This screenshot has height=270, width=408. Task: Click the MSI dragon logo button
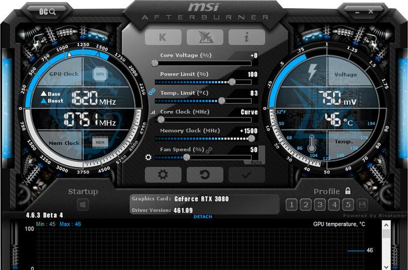click(205, 37)
